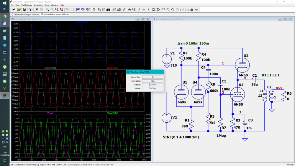Screen dimensions: 295x166
Task: Click the Average value field
Action: click(152, 84)
